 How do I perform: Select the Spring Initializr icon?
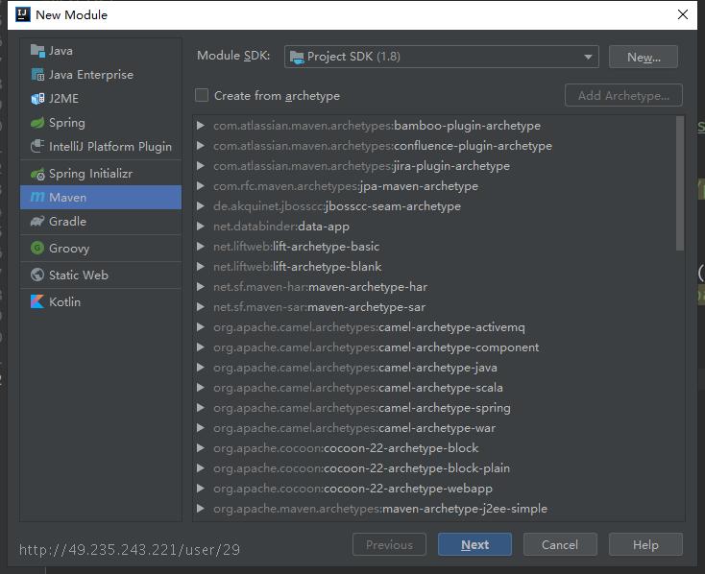click(37, 174)
